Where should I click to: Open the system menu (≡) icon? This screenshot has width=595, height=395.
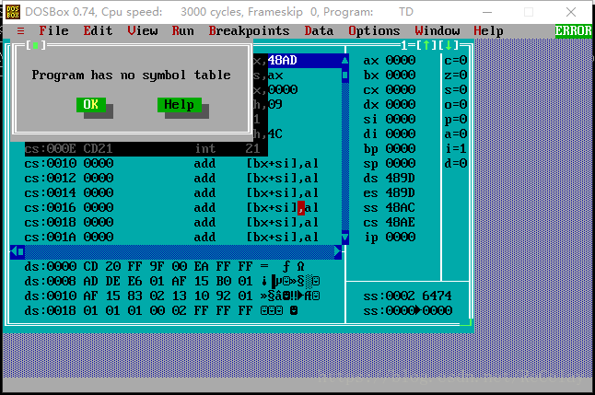tap(20, 30)
